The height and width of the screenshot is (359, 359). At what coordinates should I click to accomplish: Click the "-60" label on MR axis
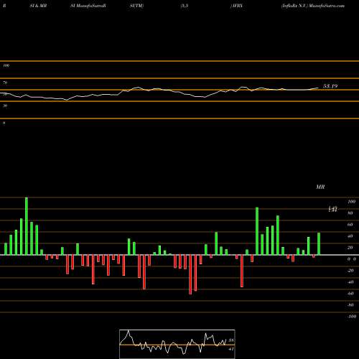coord(350,294)
